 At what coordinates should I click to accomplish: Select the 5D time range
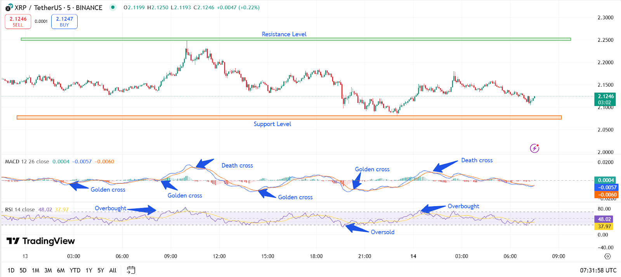coord(23,270)
